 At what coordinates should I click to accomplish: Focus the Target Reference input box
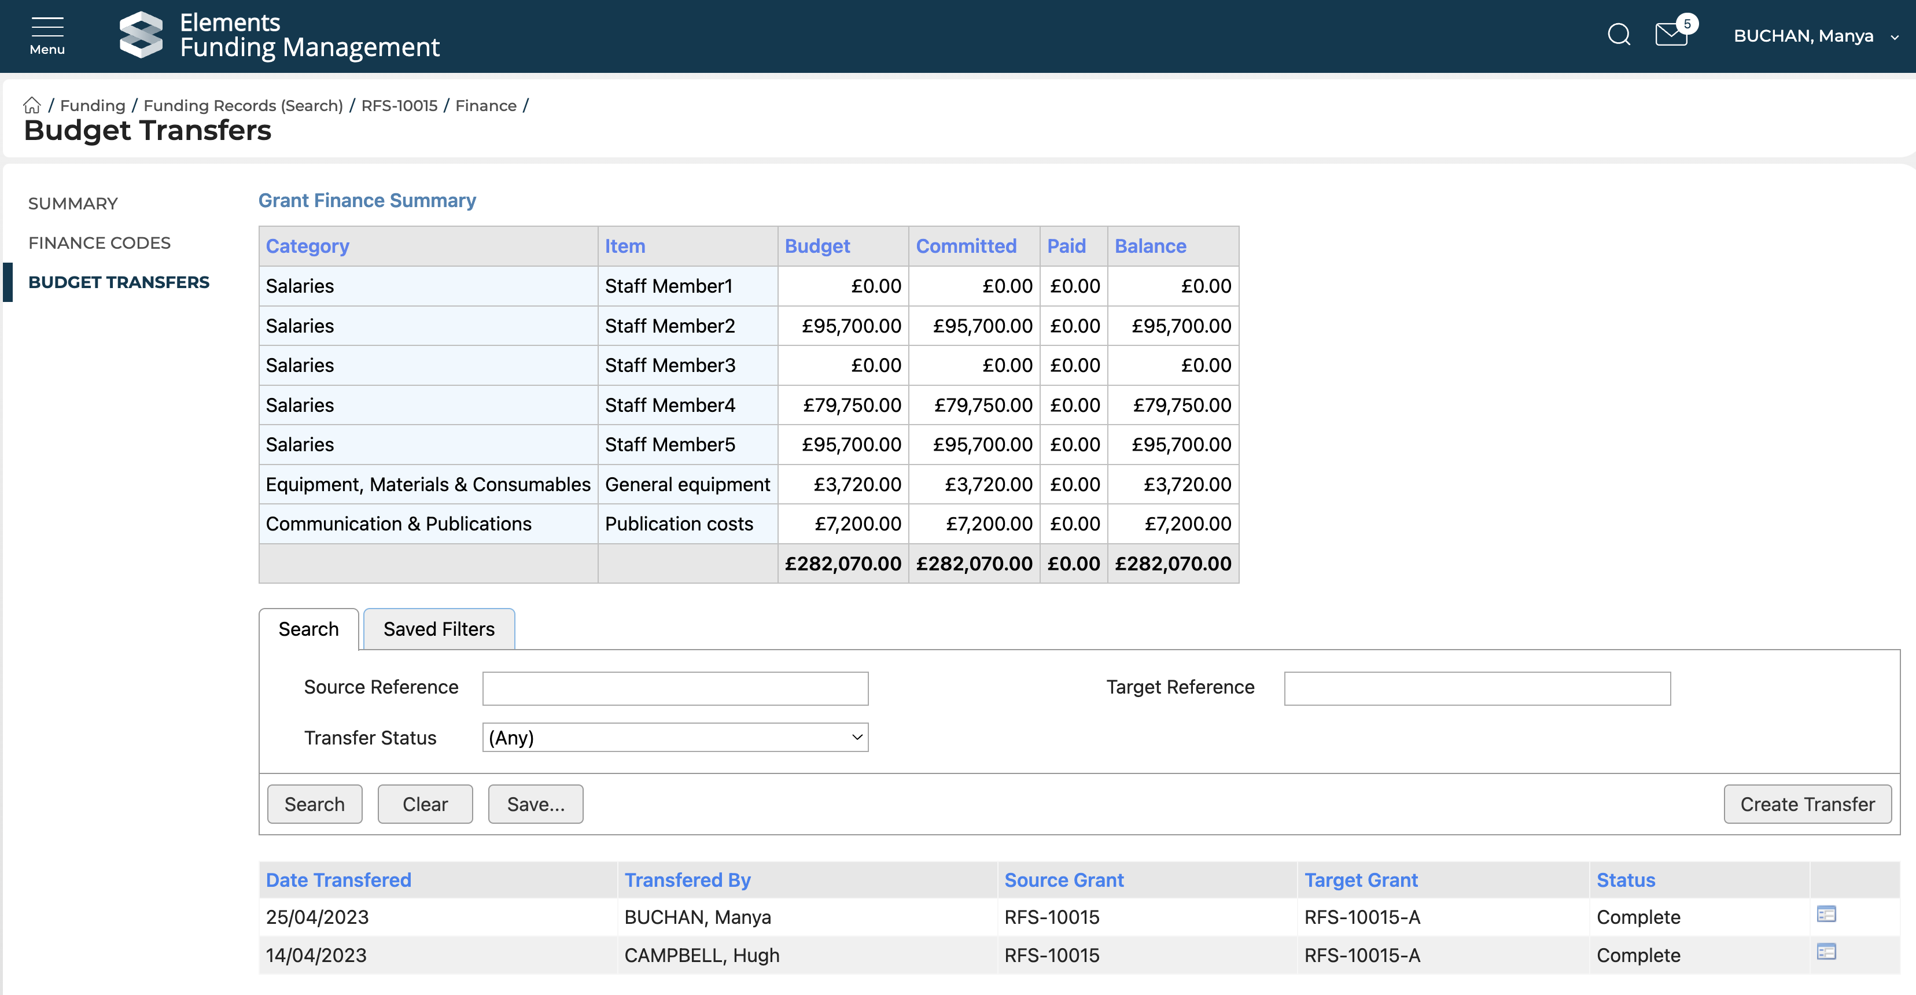1476,688
